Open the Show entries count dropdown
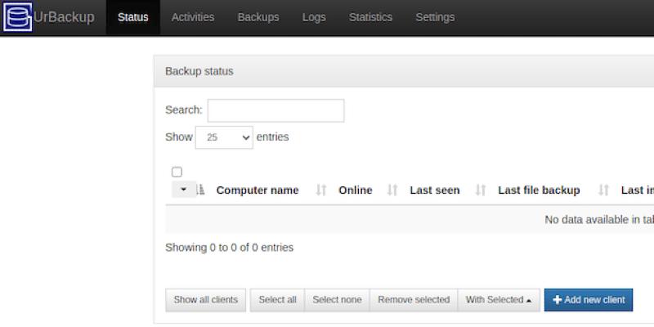654x327 pixels. pyautogui.click(x=224, y=137)
